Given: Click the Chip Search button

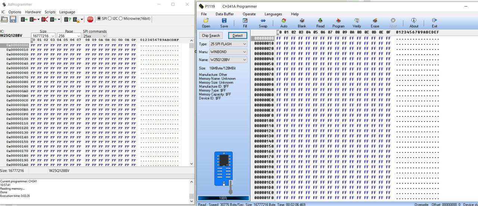Looking at the screenshot, I should tap(211, 35).
